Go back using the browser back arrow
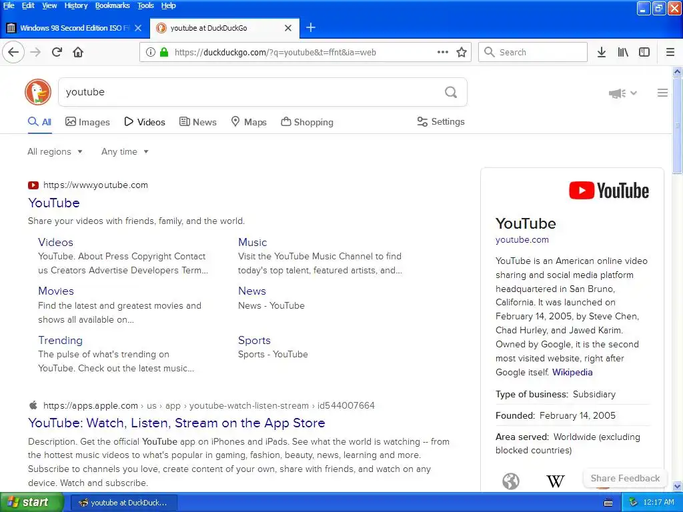Image resolution: width=683 pixels, height=512 pixels. click(13, 52)
